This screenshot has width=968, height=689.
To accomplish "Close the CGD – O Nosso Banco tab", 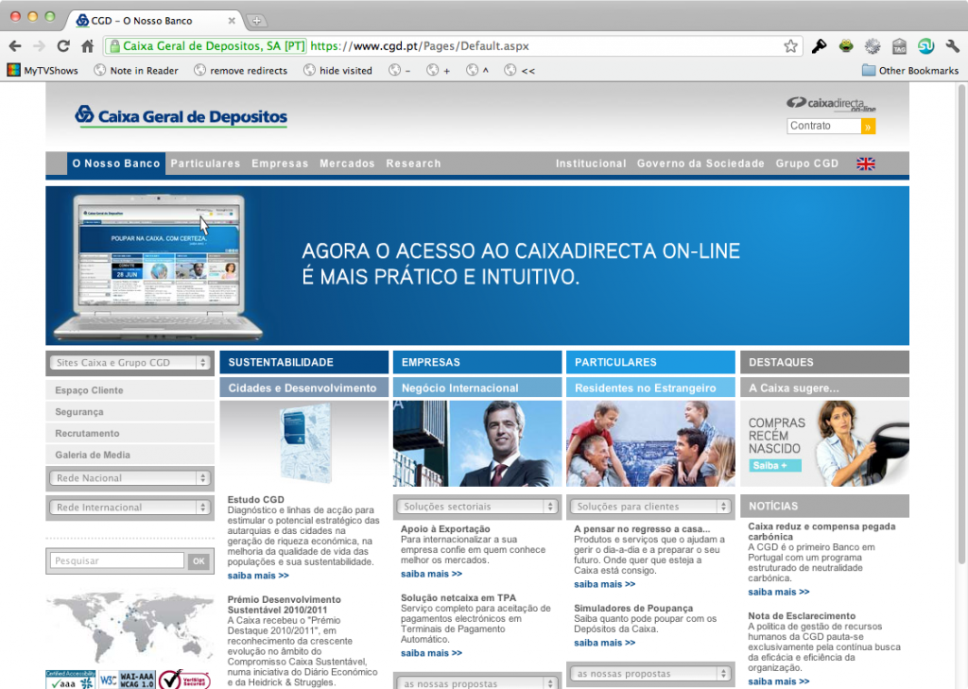I will 232,21.
